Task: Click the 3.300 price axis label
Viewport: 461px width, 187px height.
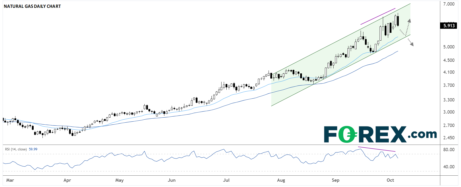Action: (449, 100)
